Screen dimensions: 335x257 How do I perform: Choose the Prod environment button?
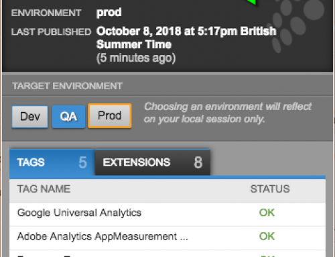[x=110, y=115]
